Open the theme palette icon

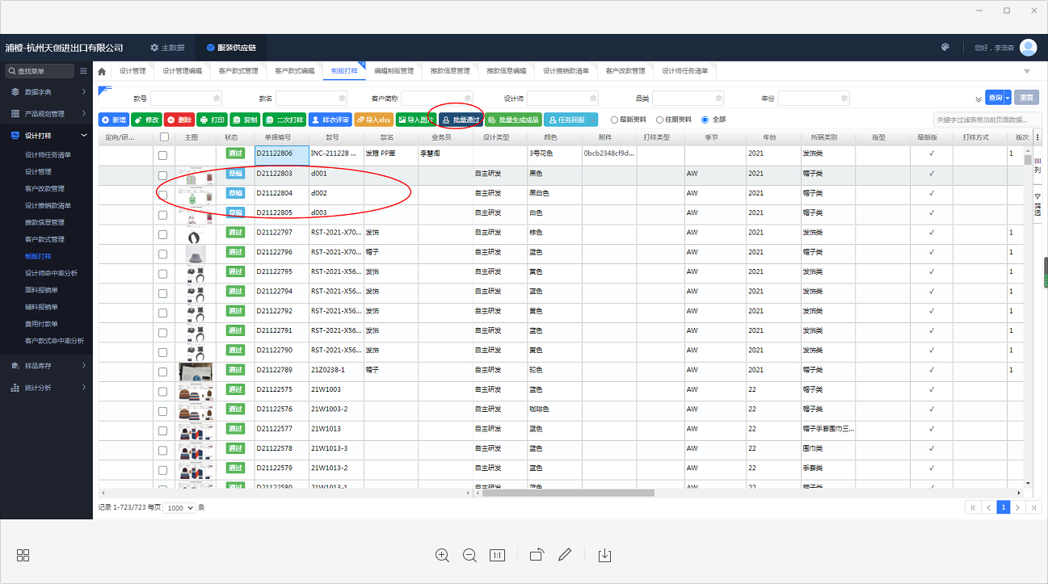[945, 48]
